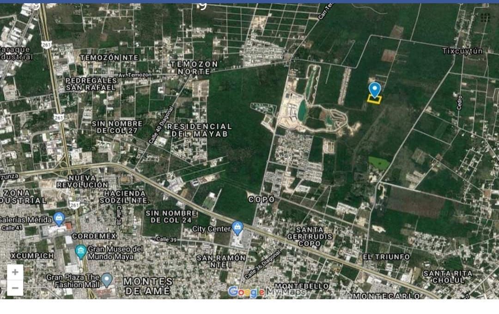Click the highway 261 shield near Temozón
The height and width of the screenshot is (314, 499).
click(x=47, y=45)
